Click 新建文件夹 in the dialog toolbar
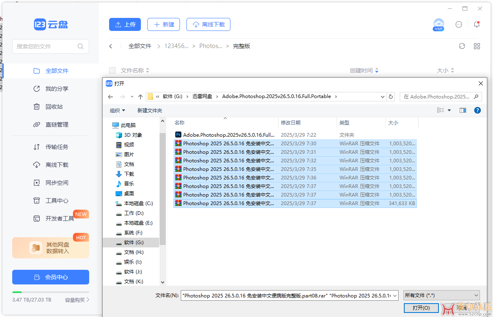Screen dimensions: 493x317 150,110
